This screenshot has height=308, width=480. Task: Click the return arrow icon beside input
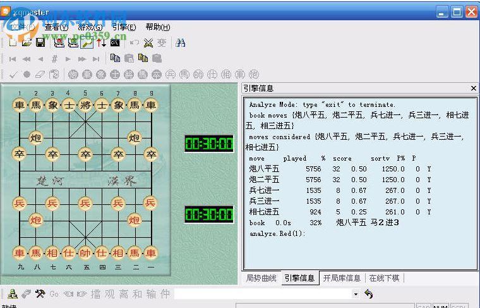(x=369, y=294)
